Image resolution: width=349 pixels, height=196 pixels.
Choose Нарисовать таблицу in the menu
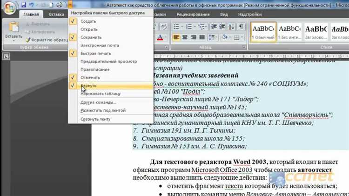111,94
